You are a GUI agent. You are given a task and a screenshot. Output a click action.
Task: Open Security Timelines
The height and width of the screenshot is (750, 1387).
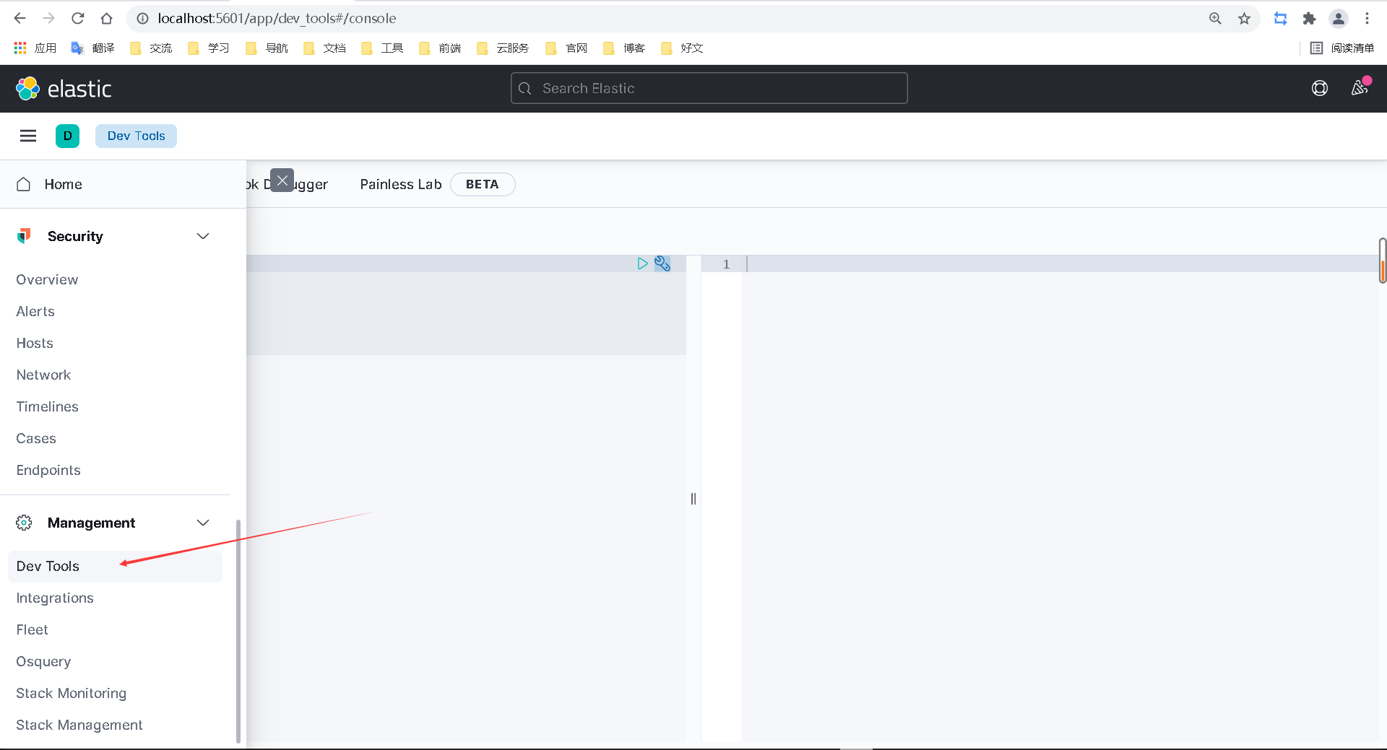coord(47,406)
